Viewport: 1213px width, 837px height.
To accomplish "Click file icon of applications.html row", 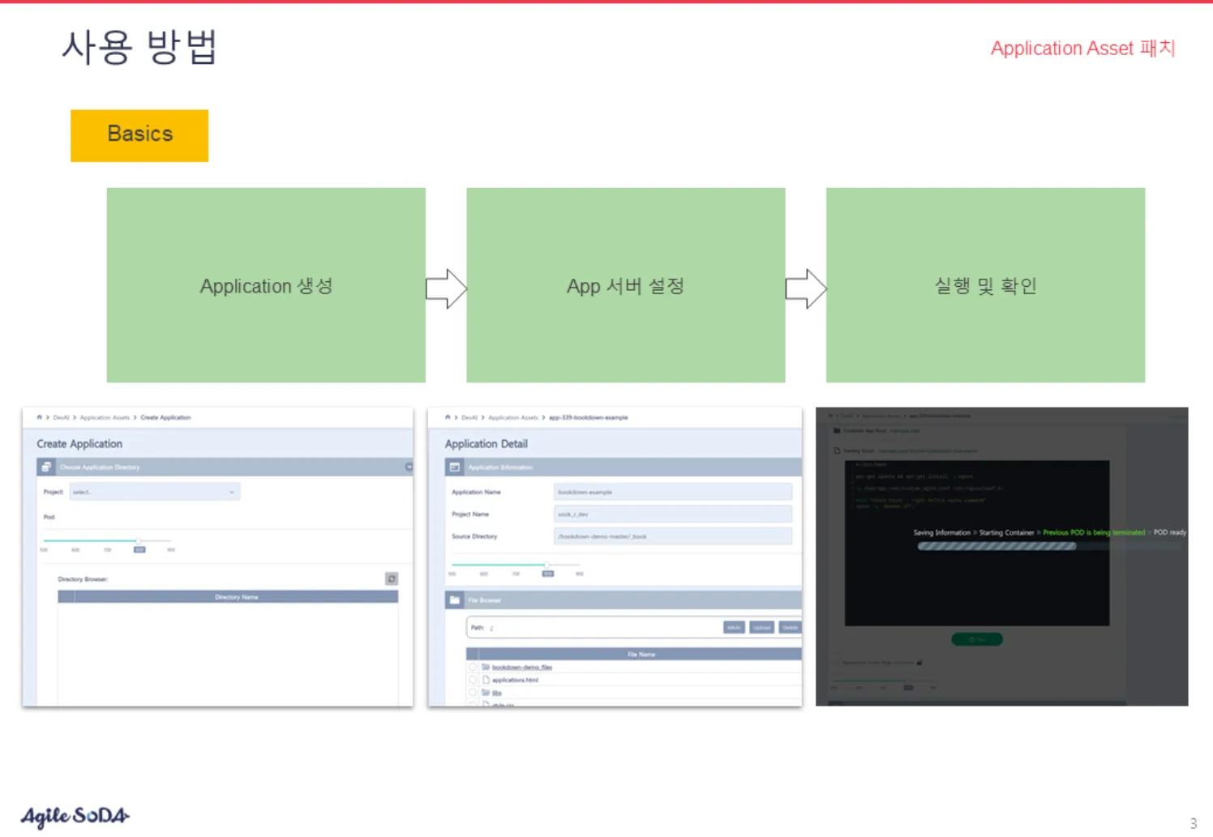I will 486,680.
